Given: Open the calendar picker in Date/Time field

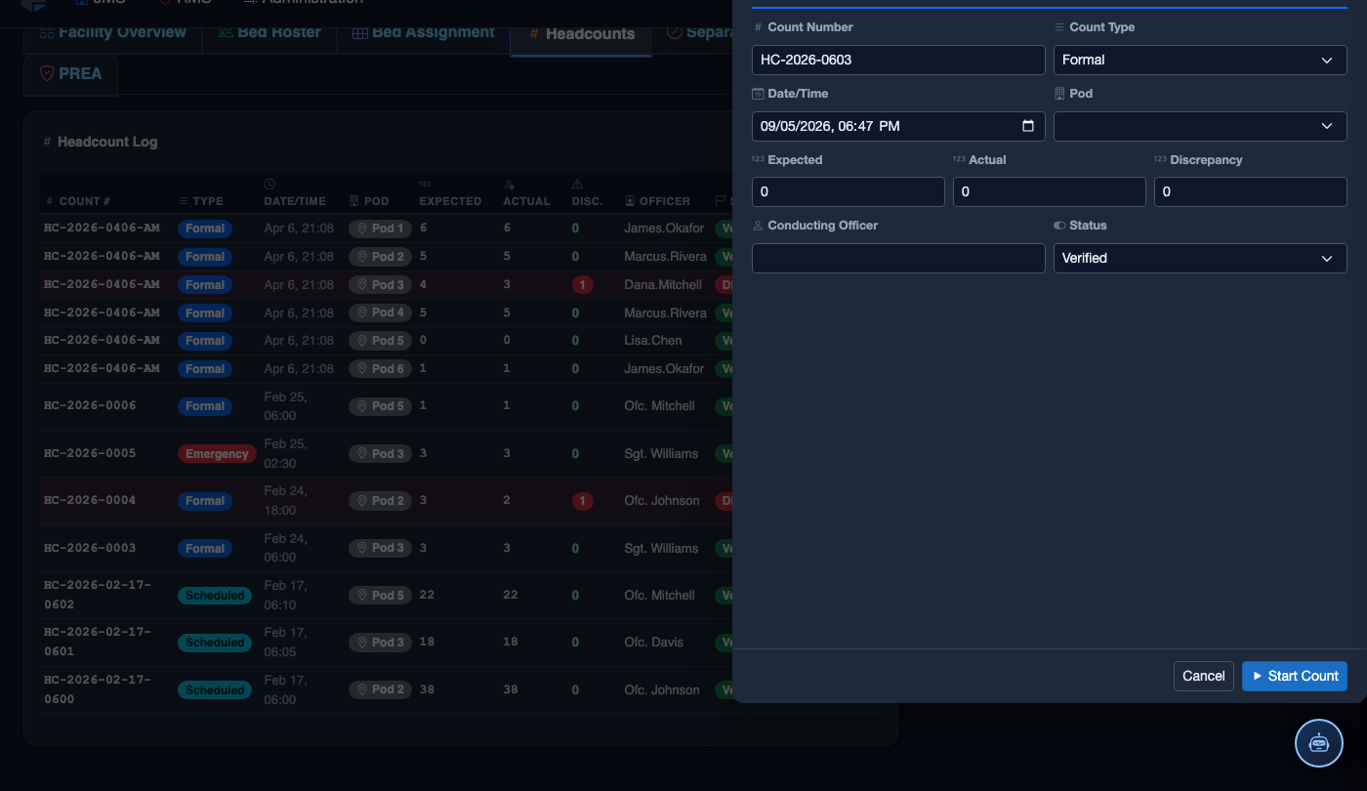Looking at the screenshot, I should [1027, 126].
